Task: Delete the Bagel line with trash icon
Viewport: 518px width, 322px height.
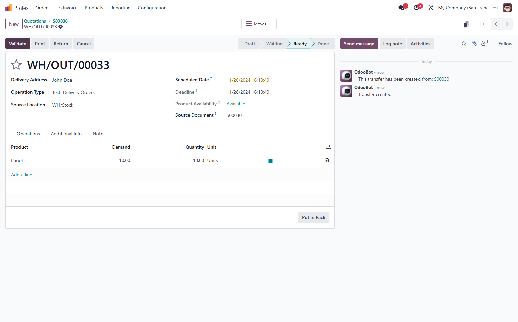Action: [327, 160]
